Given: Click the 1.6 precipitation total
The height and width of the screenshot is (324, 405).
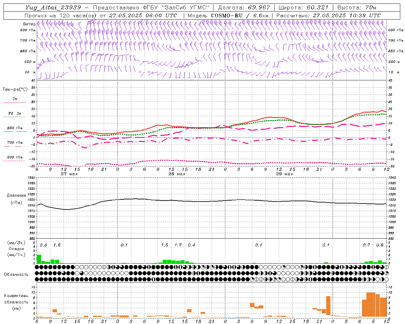Looking at the screenshot, I should click(57, 245).
